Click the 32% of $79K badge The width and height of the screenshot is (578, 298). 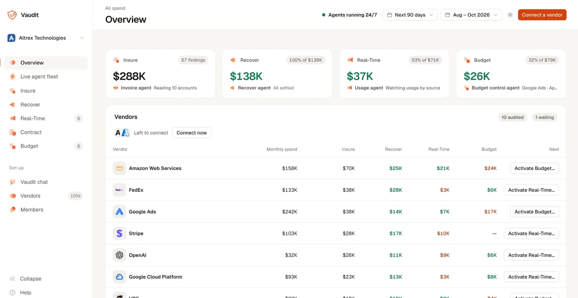pyautogui.click(x=542, y=60)
